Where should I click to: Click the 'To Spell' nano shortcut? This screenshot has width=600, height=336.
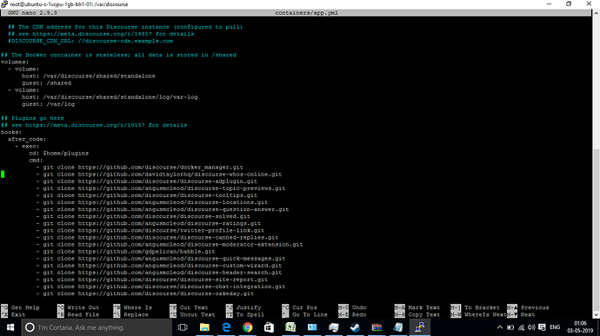pyautogui.click(x=250, y=314)
